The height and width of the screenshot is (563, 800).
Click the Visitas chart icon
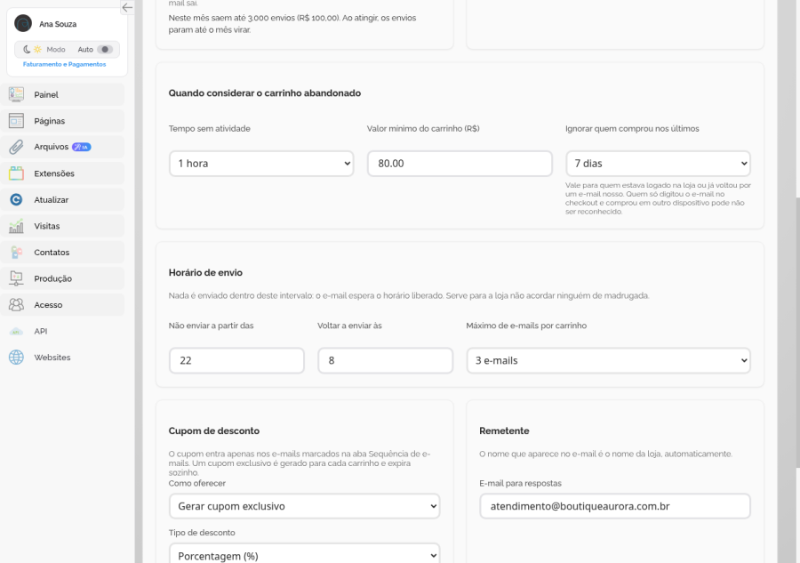click(16, 226)
